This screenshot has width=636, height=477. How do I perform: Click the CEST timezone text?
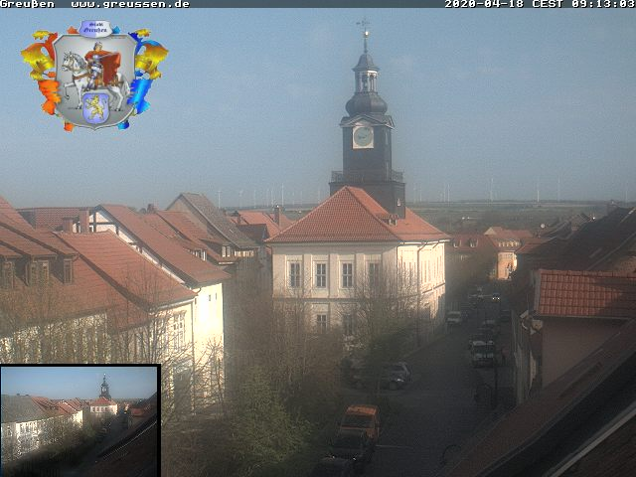[548, 4]
